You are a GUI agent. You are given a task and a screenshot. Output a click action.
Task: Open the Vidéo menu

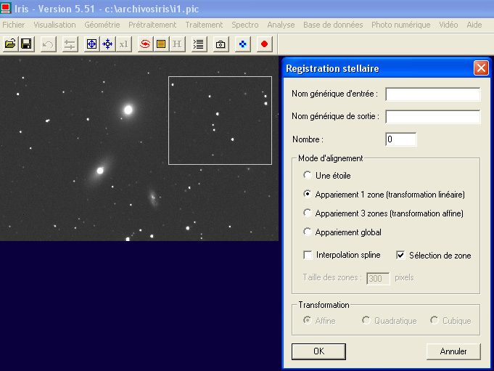click(x=448, y=25)
